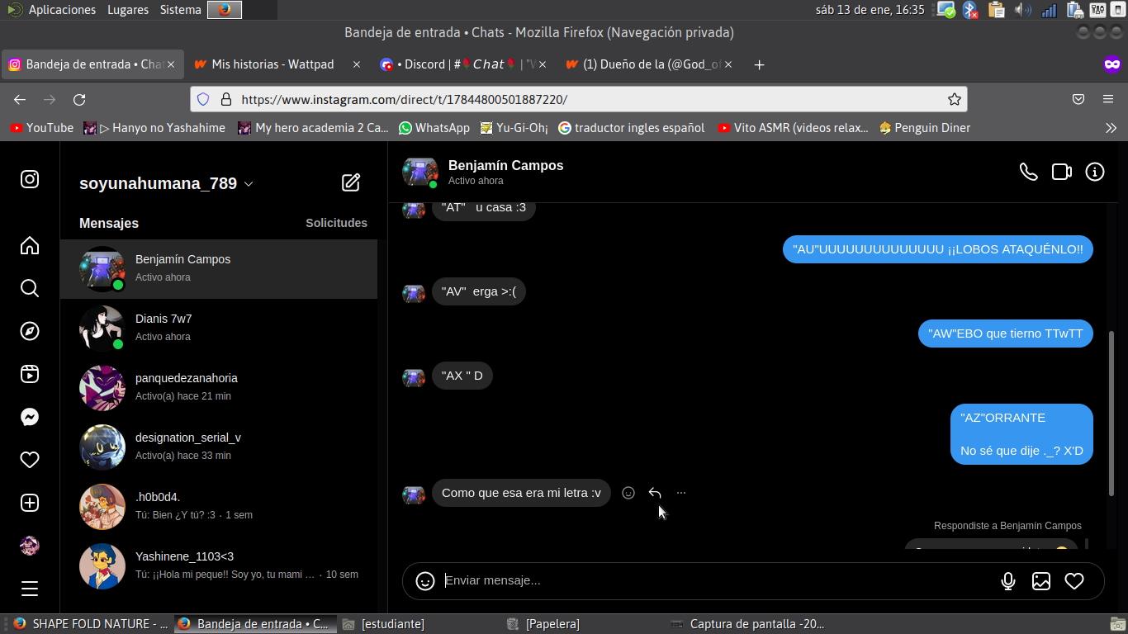The height and width of the screenshot is (634, 1128).
Task: Open the Lugares menu
Action: 127,10
